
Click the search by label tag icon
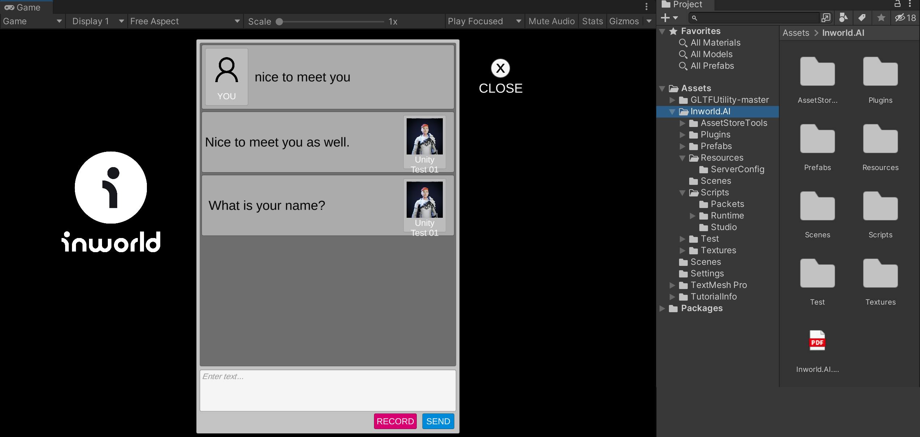[862, 18]
